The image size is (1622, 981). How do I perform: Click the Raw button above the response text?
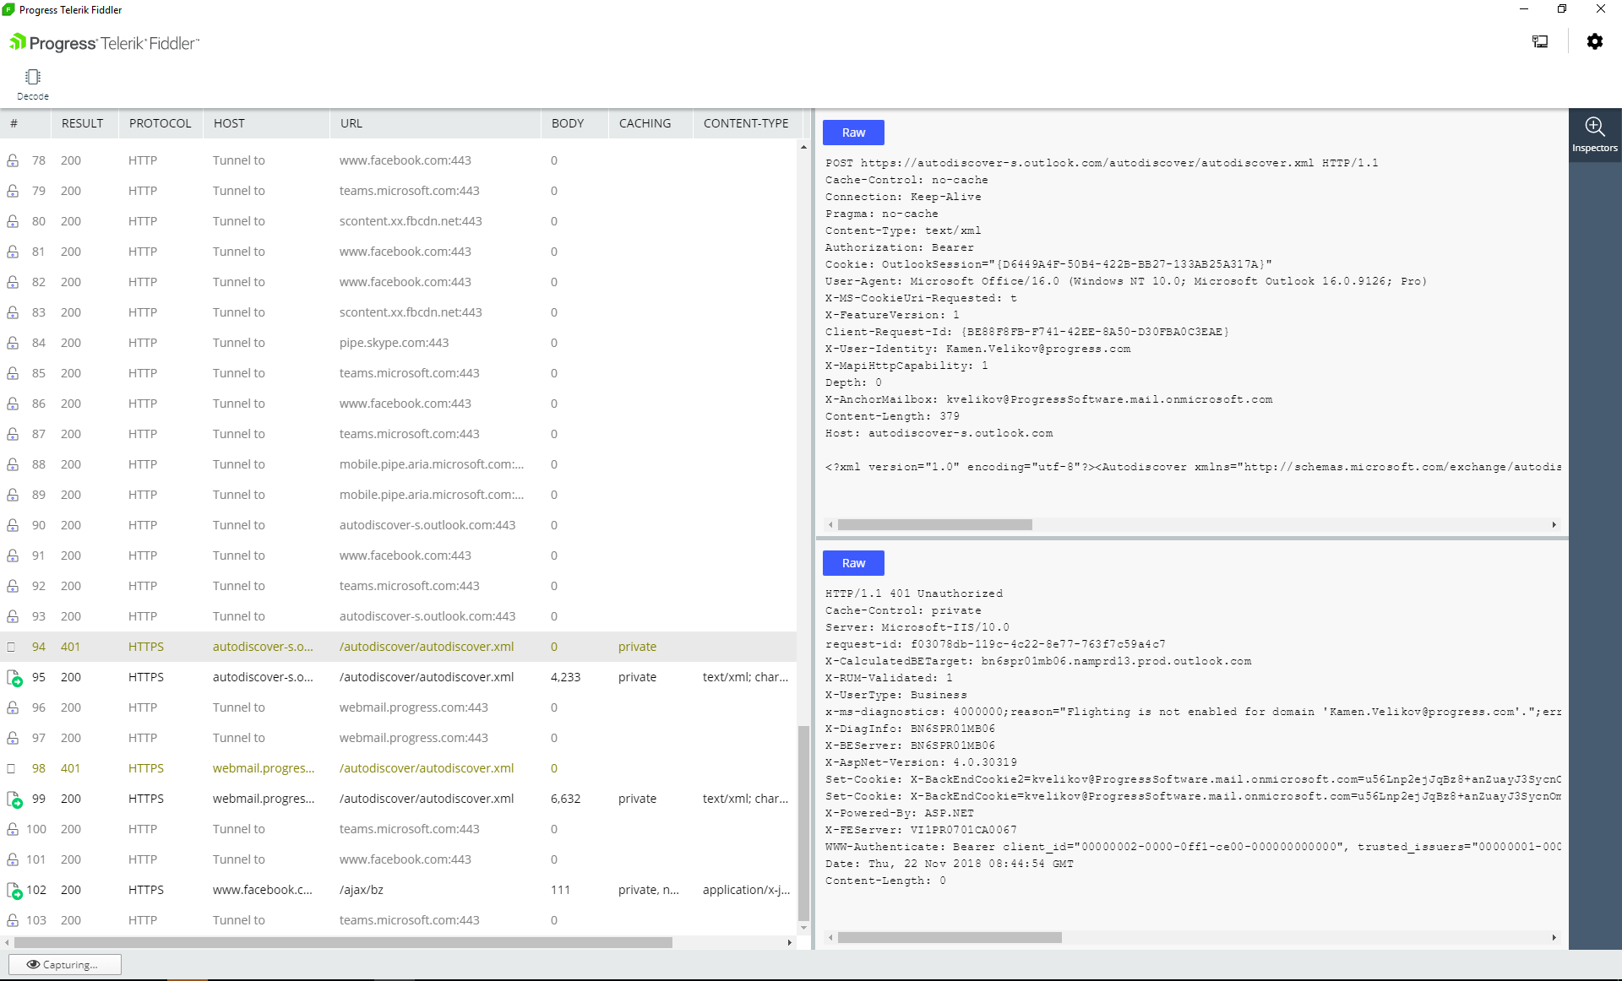click(852, 562)
